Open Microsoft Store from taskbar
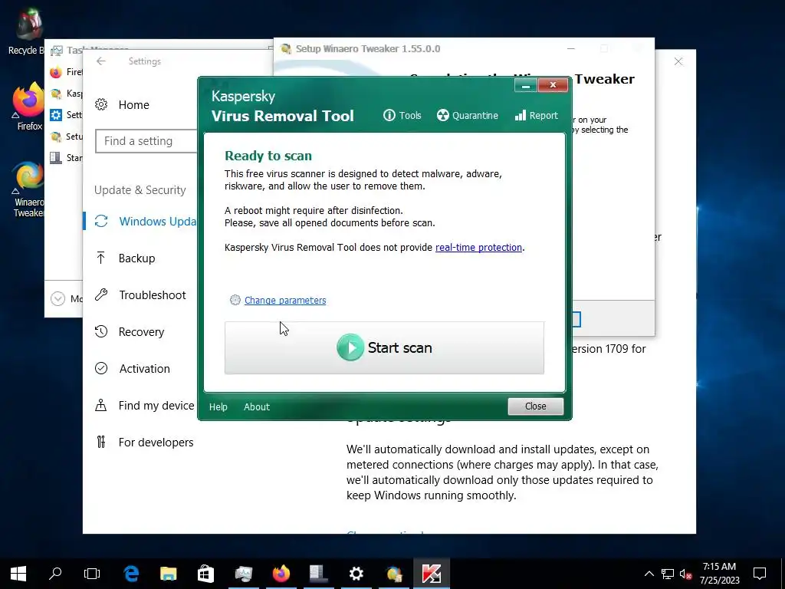Viewport: 785px width, 589px height. click(x=205, y=574)
